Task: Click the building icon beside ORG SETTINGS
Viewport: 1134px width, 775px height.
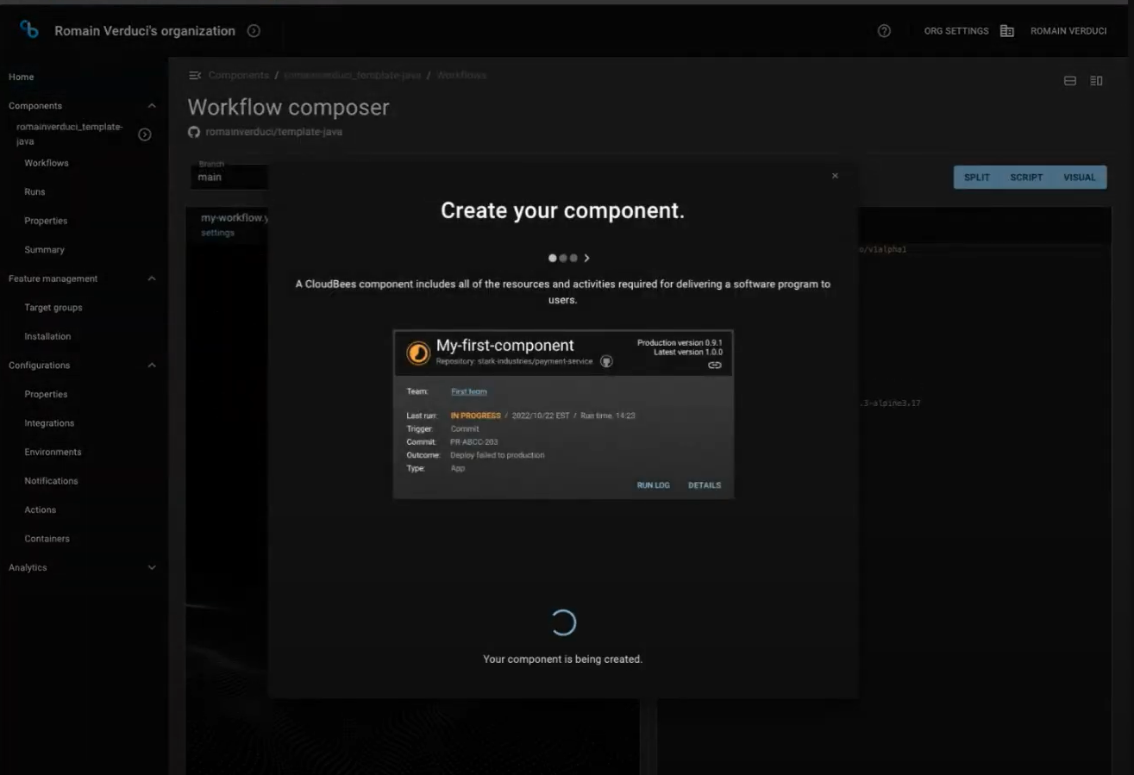Action: click(1006, 31)
